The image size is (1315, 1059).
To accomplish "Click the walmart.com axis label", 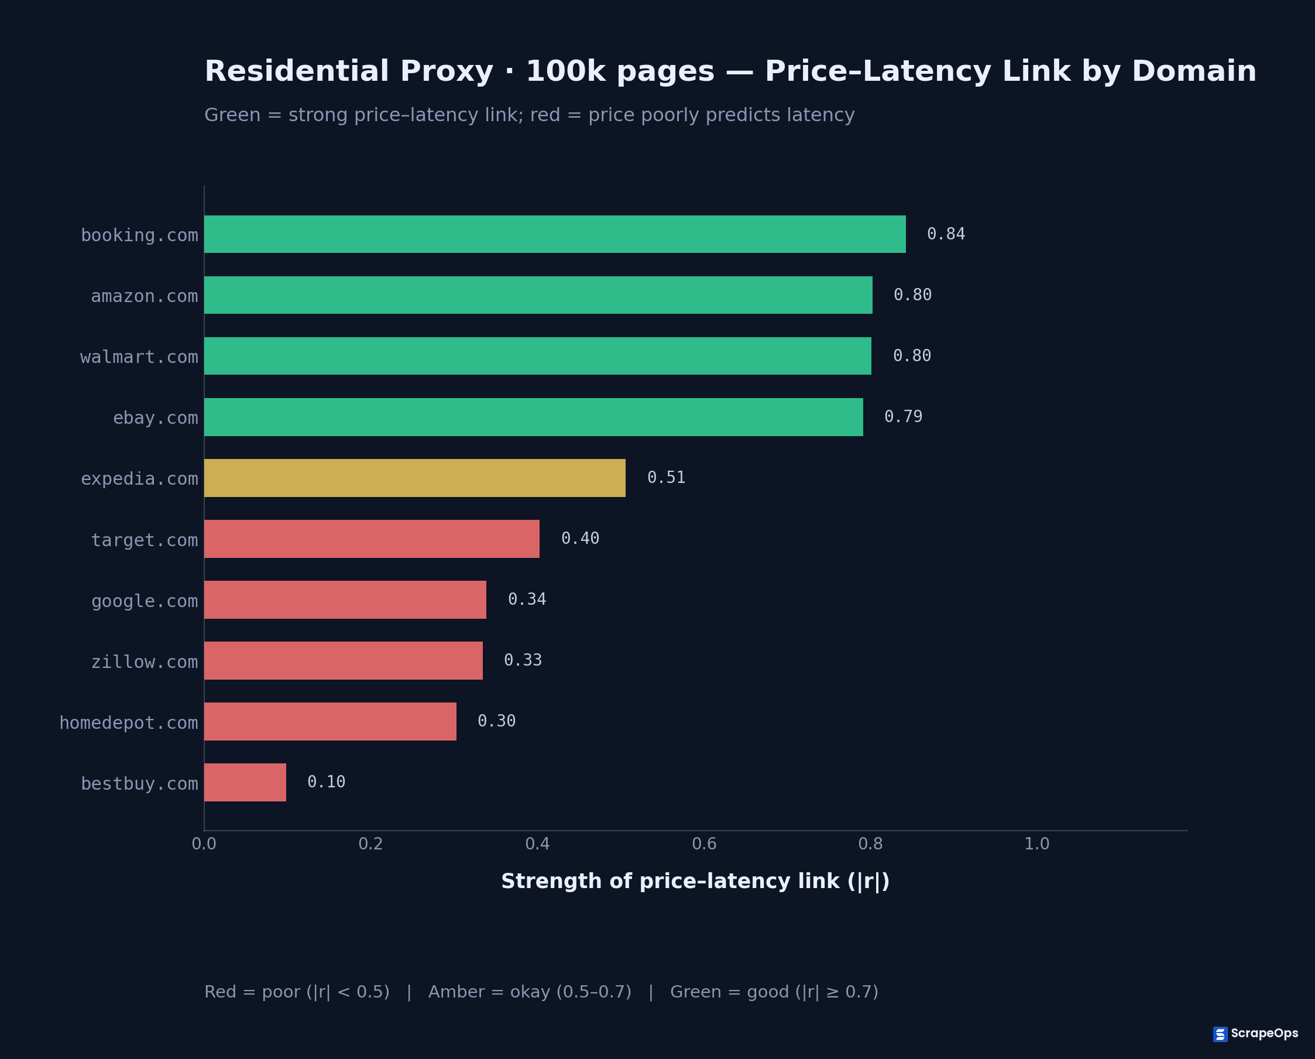I will coord(140,358).
